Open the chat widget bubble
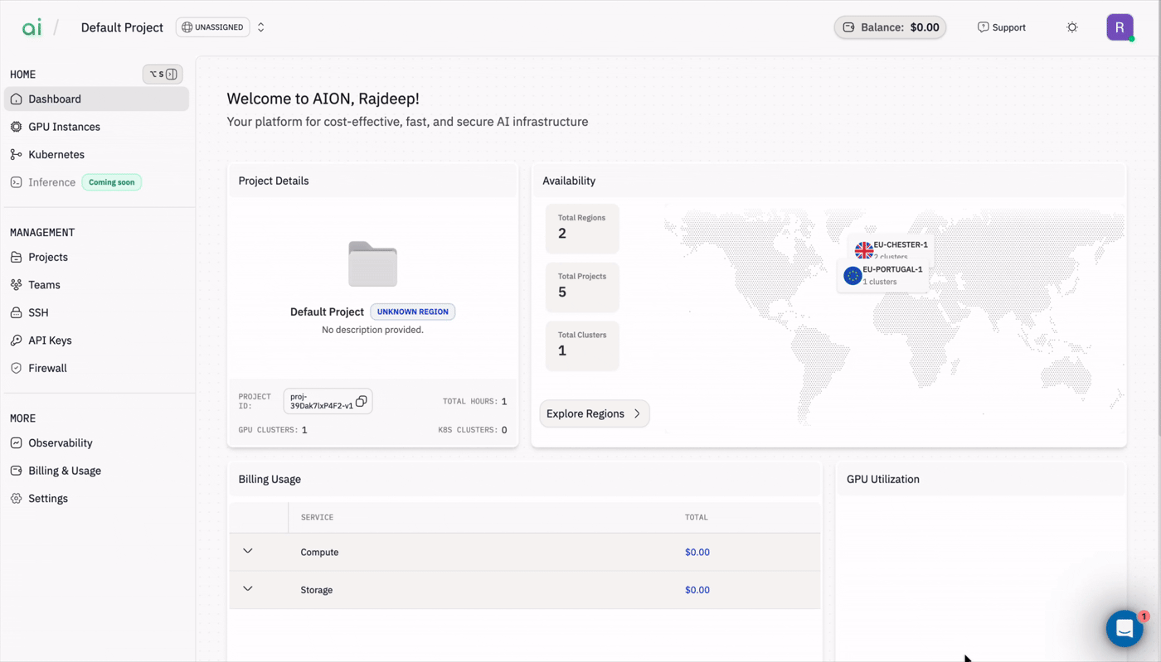 (x=1125, y=629)
